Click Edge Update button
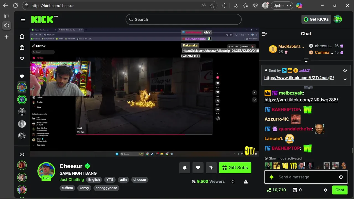Screen dimensions: 354x199 [x=279, y=6]
